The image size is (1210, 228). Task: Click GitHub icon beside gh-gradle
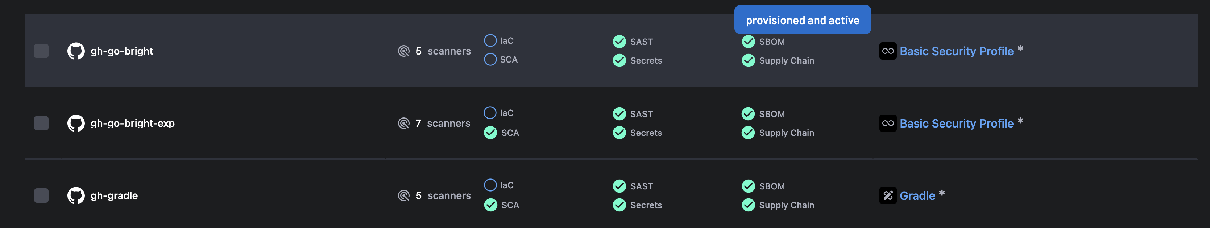pos(76,196)
